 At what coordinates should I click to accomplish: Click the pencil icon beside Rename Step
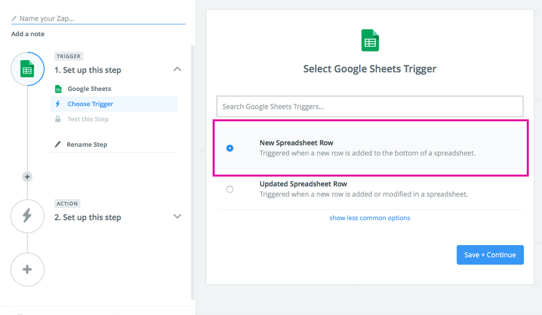point(57,144)
